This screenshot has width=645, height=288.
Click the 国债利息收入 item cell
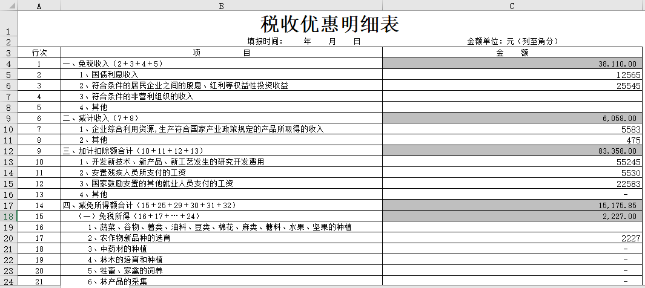[221, 74]
